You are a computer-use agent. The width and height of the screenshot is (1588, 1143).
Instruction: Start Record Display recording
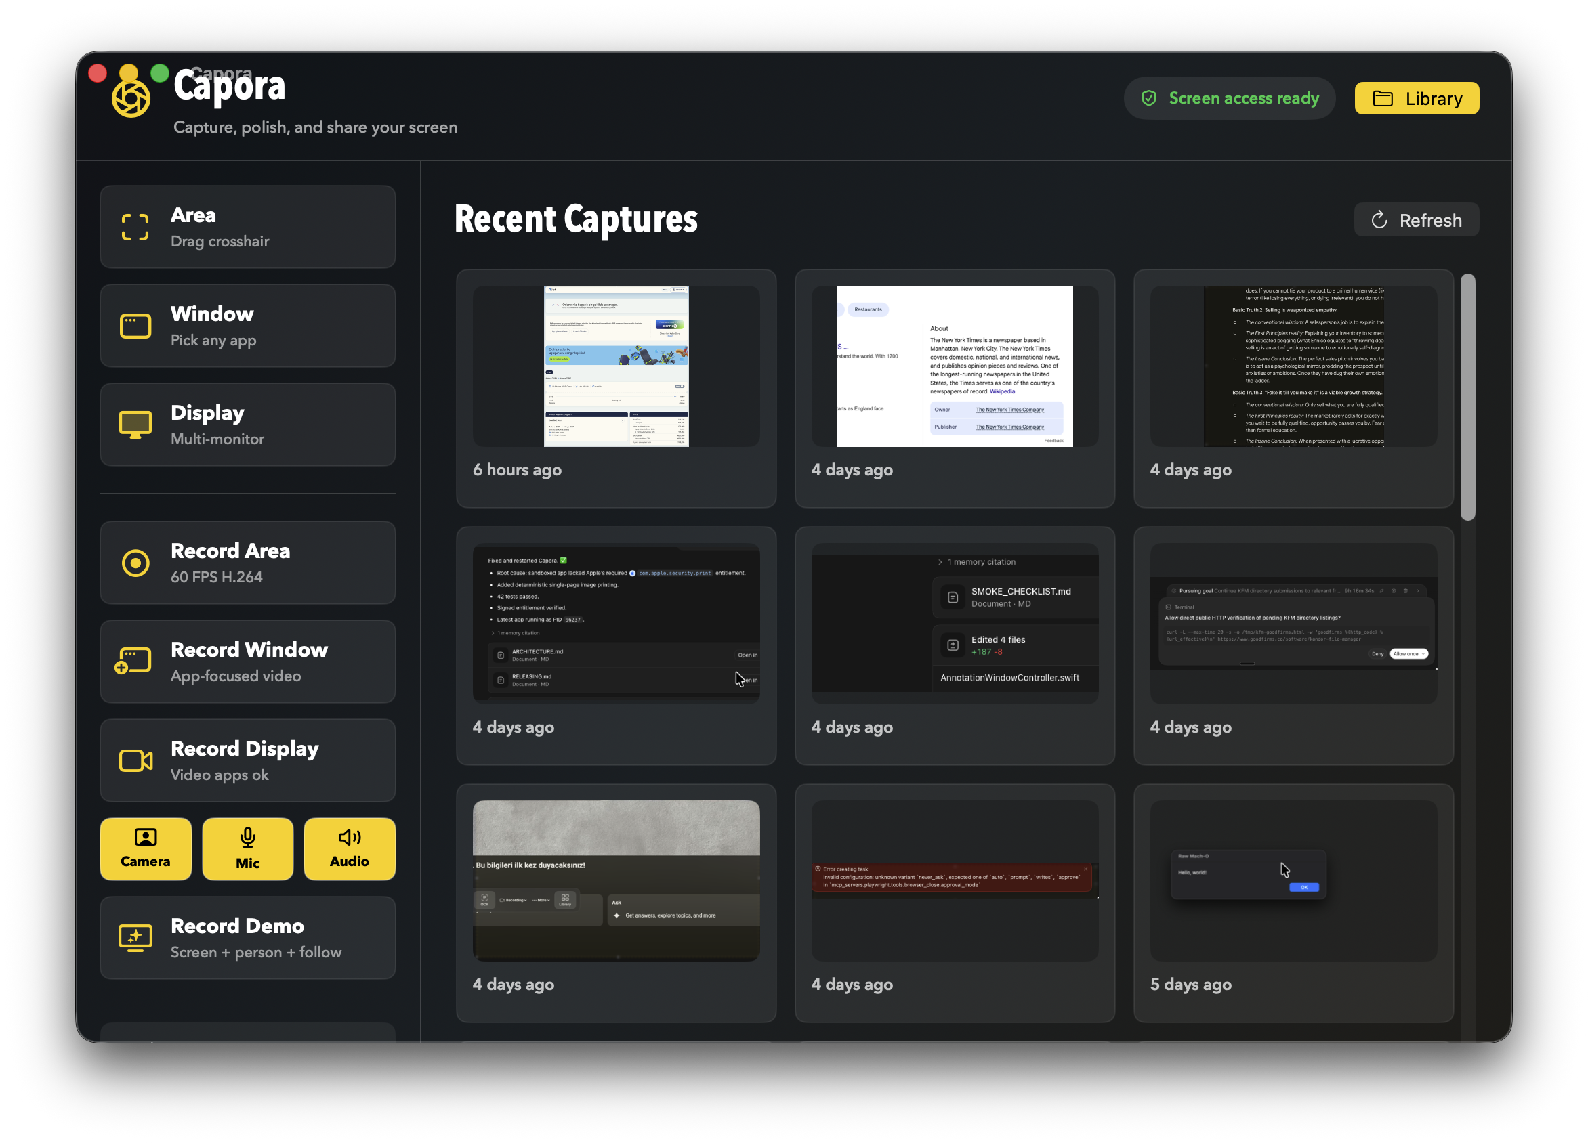pyautogui.click(x=248, y=760)
